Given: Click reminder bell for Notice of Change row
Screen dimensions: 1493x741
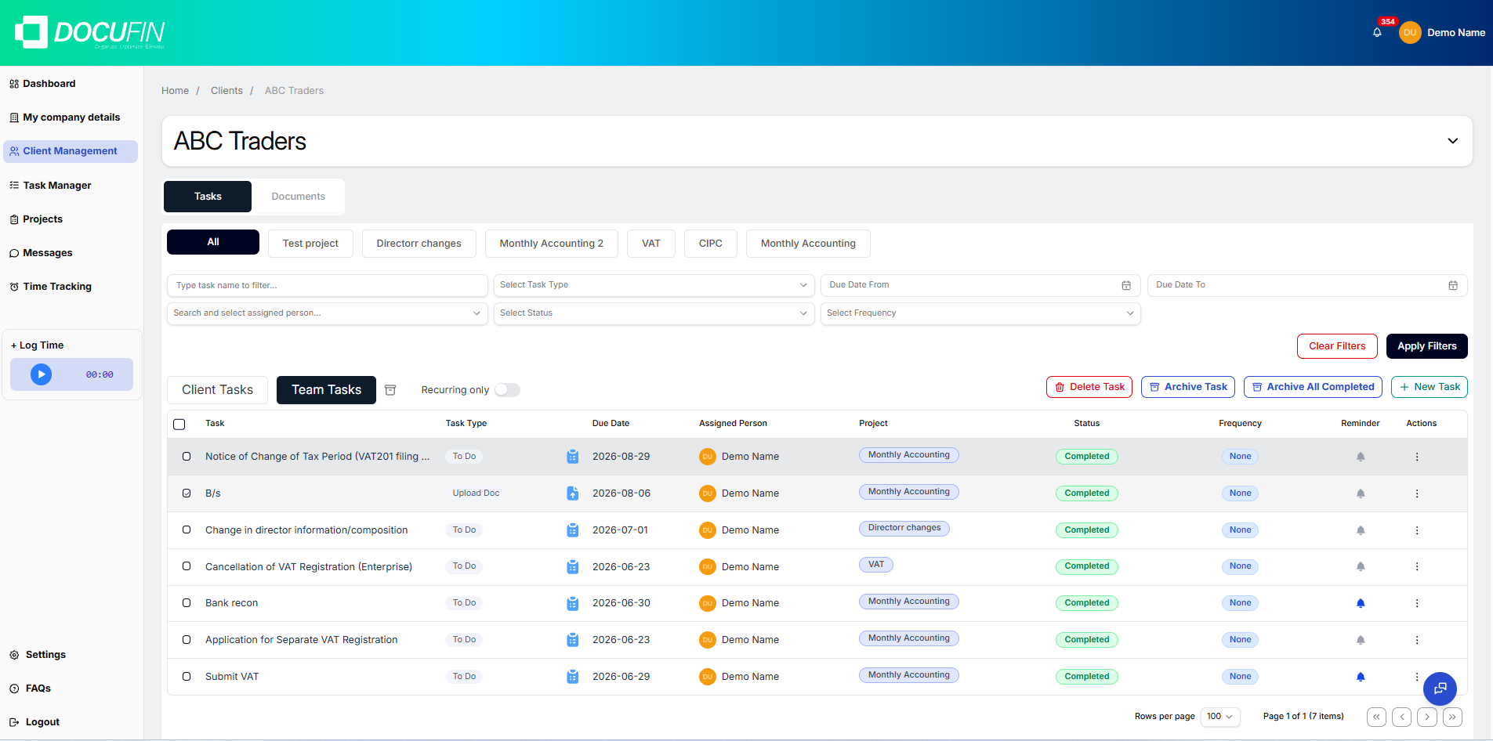Looking at the screenshot, I should tap(1361, 457).
